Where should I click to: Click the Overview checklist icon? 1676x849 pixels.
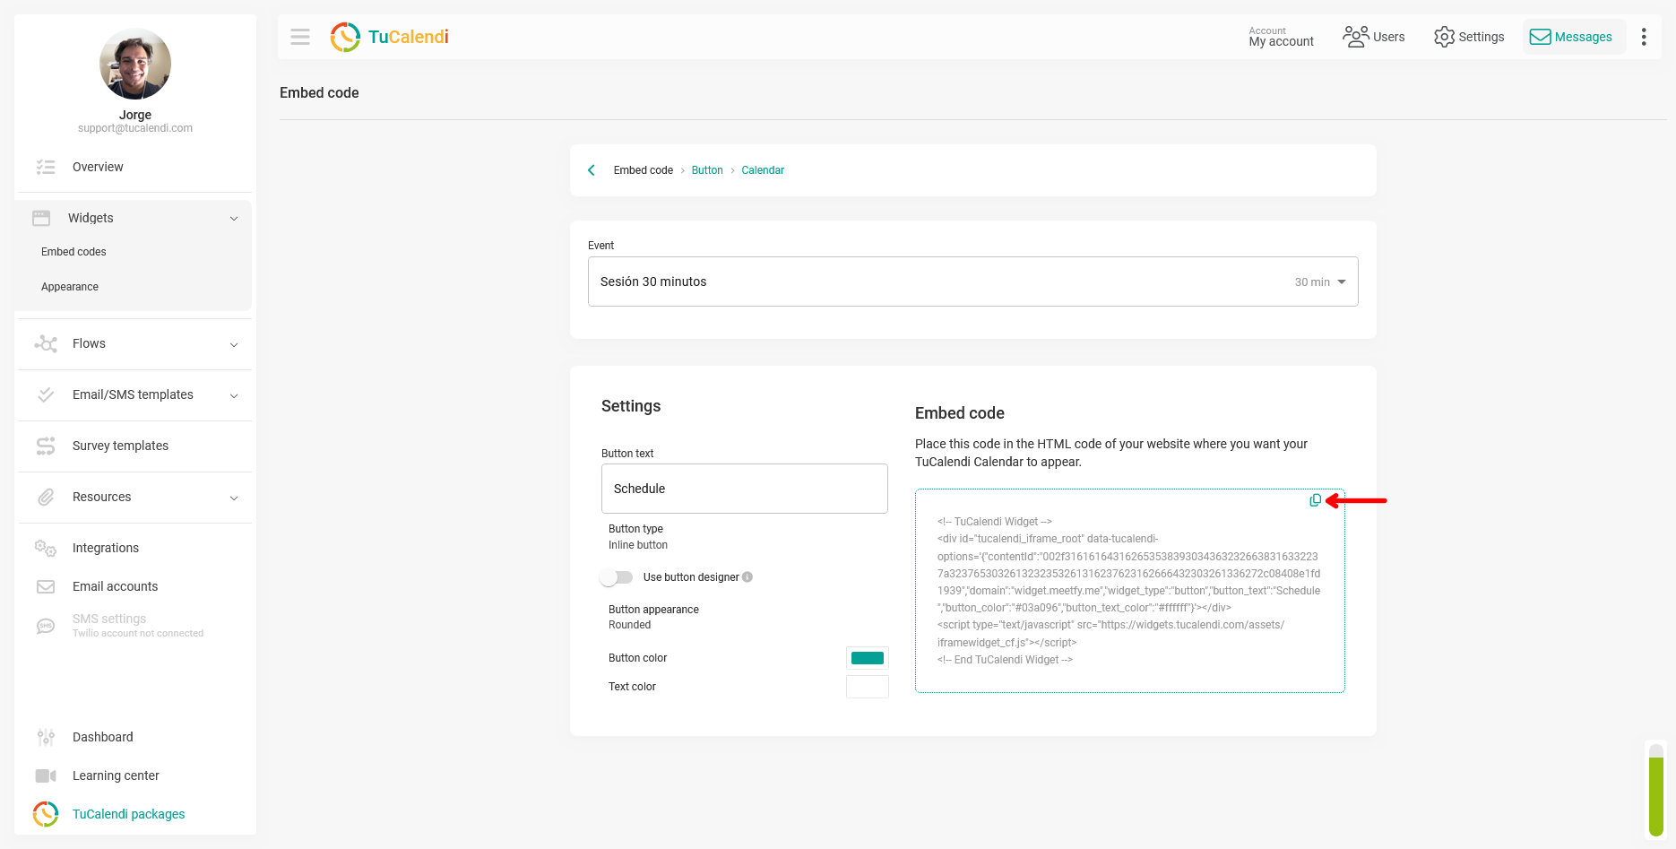(46, 167)
